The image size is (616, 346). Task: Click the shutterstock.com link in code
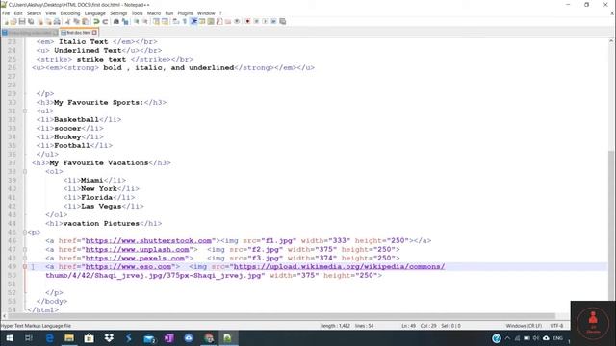click(x=148, y=240)
